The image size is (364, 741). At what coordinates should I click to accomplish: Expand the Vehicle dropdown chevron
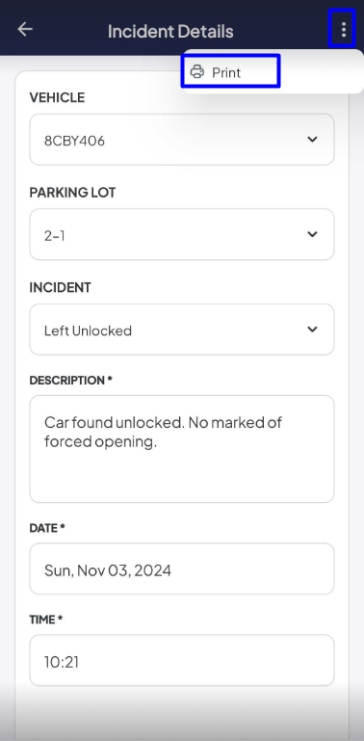[312, 140]
